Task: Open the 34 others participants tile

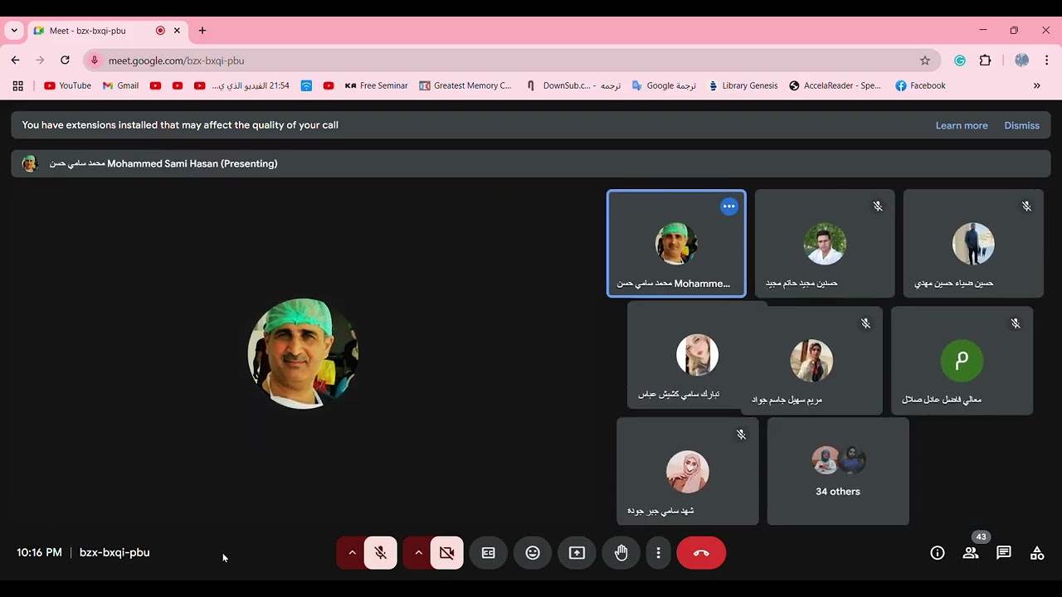Action: (x=838, y=471)
